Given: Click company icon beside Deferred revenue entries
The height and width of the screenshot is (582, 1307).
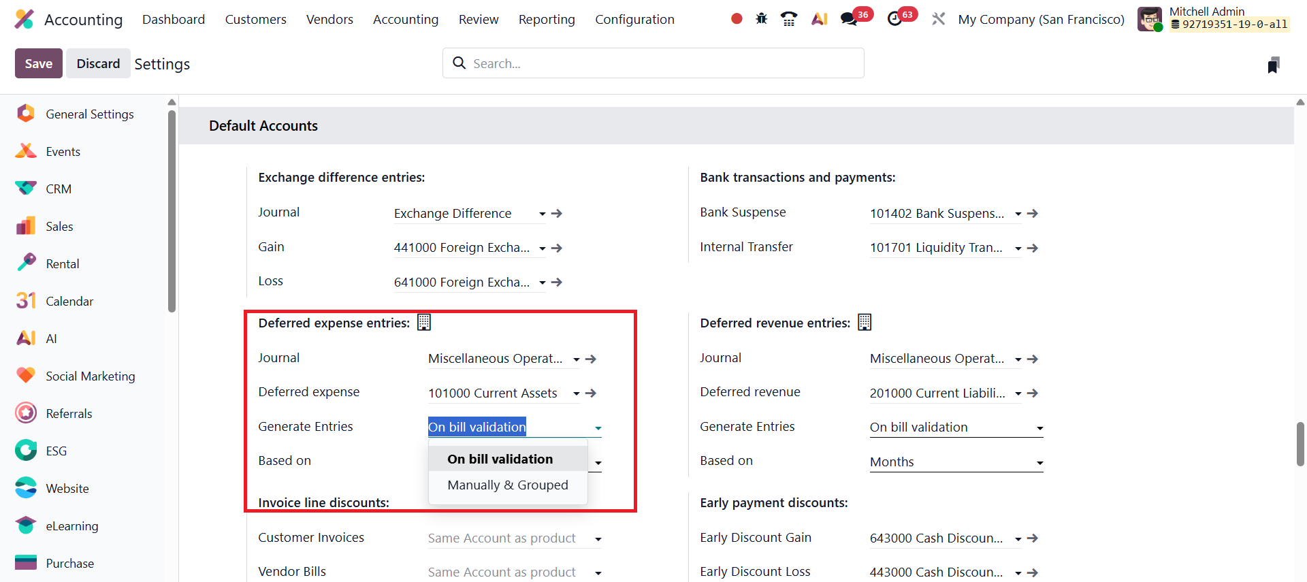Looking at the screenshot, I should (865, 323).
